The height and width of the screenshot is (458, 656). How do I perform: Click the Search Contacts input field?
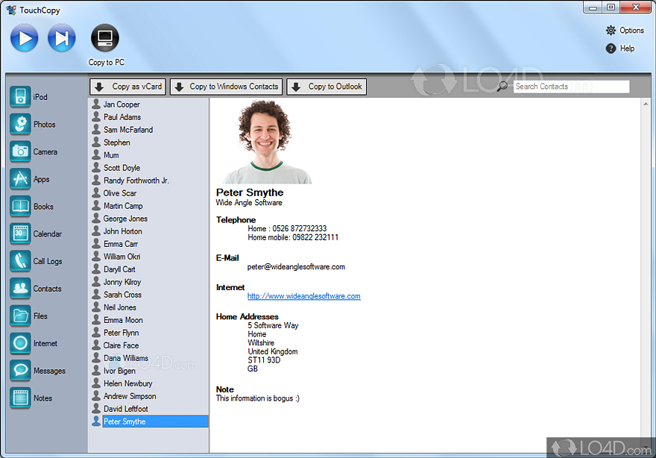[571, 87]
